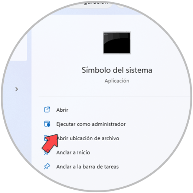Select Anclar a Inicio option
The width and height of the screenshot is (193, 193).
point(73,153)
